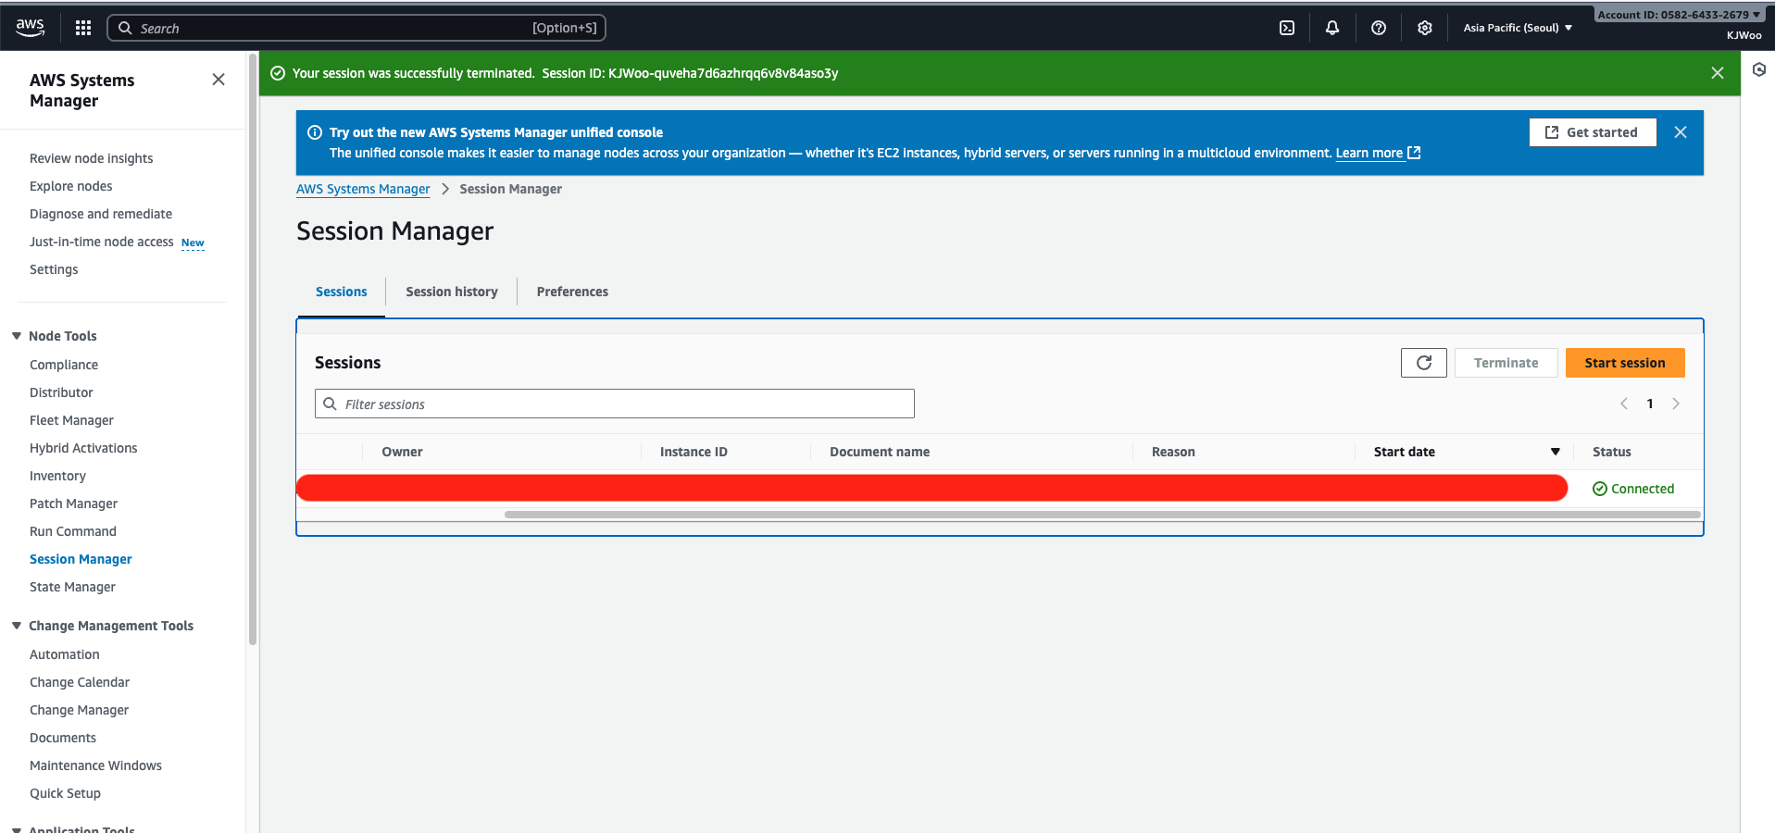Screen dimensions: 1775x833
Task: Open Distributor in sidebar
Action: [x=61, y=392]
